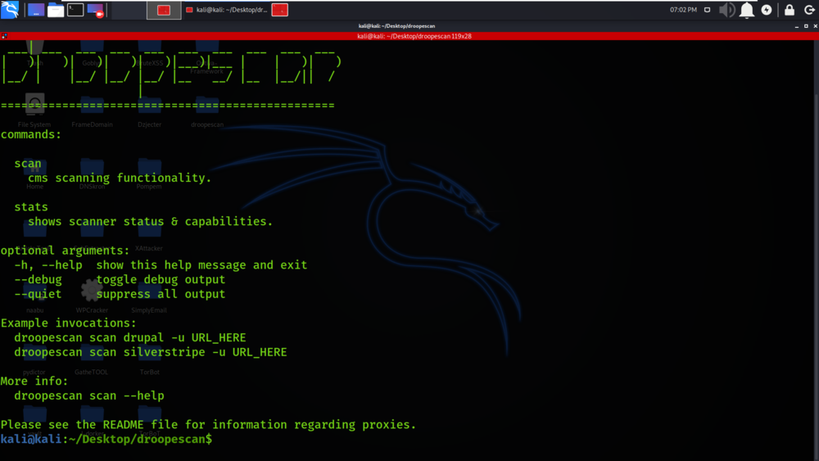Click 'shows scanner status & capabilities.' line
Image resolution: width=819 pixels, height=461 pixels.
[x=151, y=221]
